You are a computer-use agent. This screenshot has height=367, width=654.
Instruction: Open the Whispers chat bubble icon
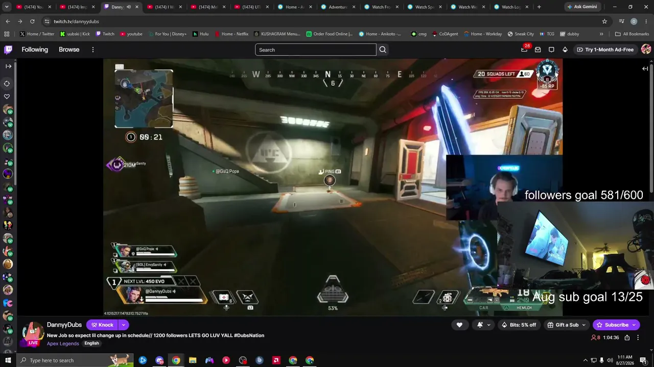pos(551,49)
